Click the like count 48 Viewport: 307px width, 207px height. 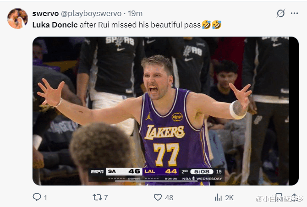[169, 197]
